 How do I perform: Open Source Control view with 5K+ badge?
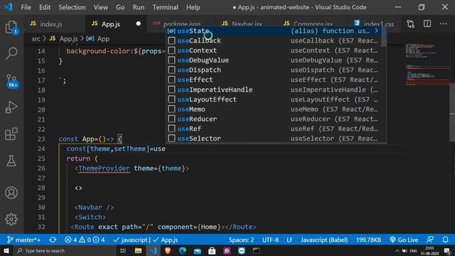coord(11,80)
